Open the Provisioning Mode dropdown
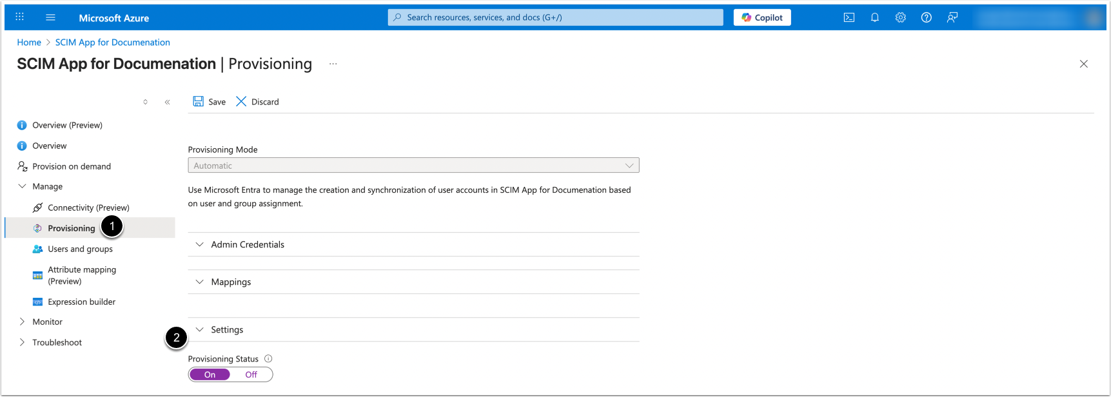This screenshot has width=1111, height=397. coord(413,166)
